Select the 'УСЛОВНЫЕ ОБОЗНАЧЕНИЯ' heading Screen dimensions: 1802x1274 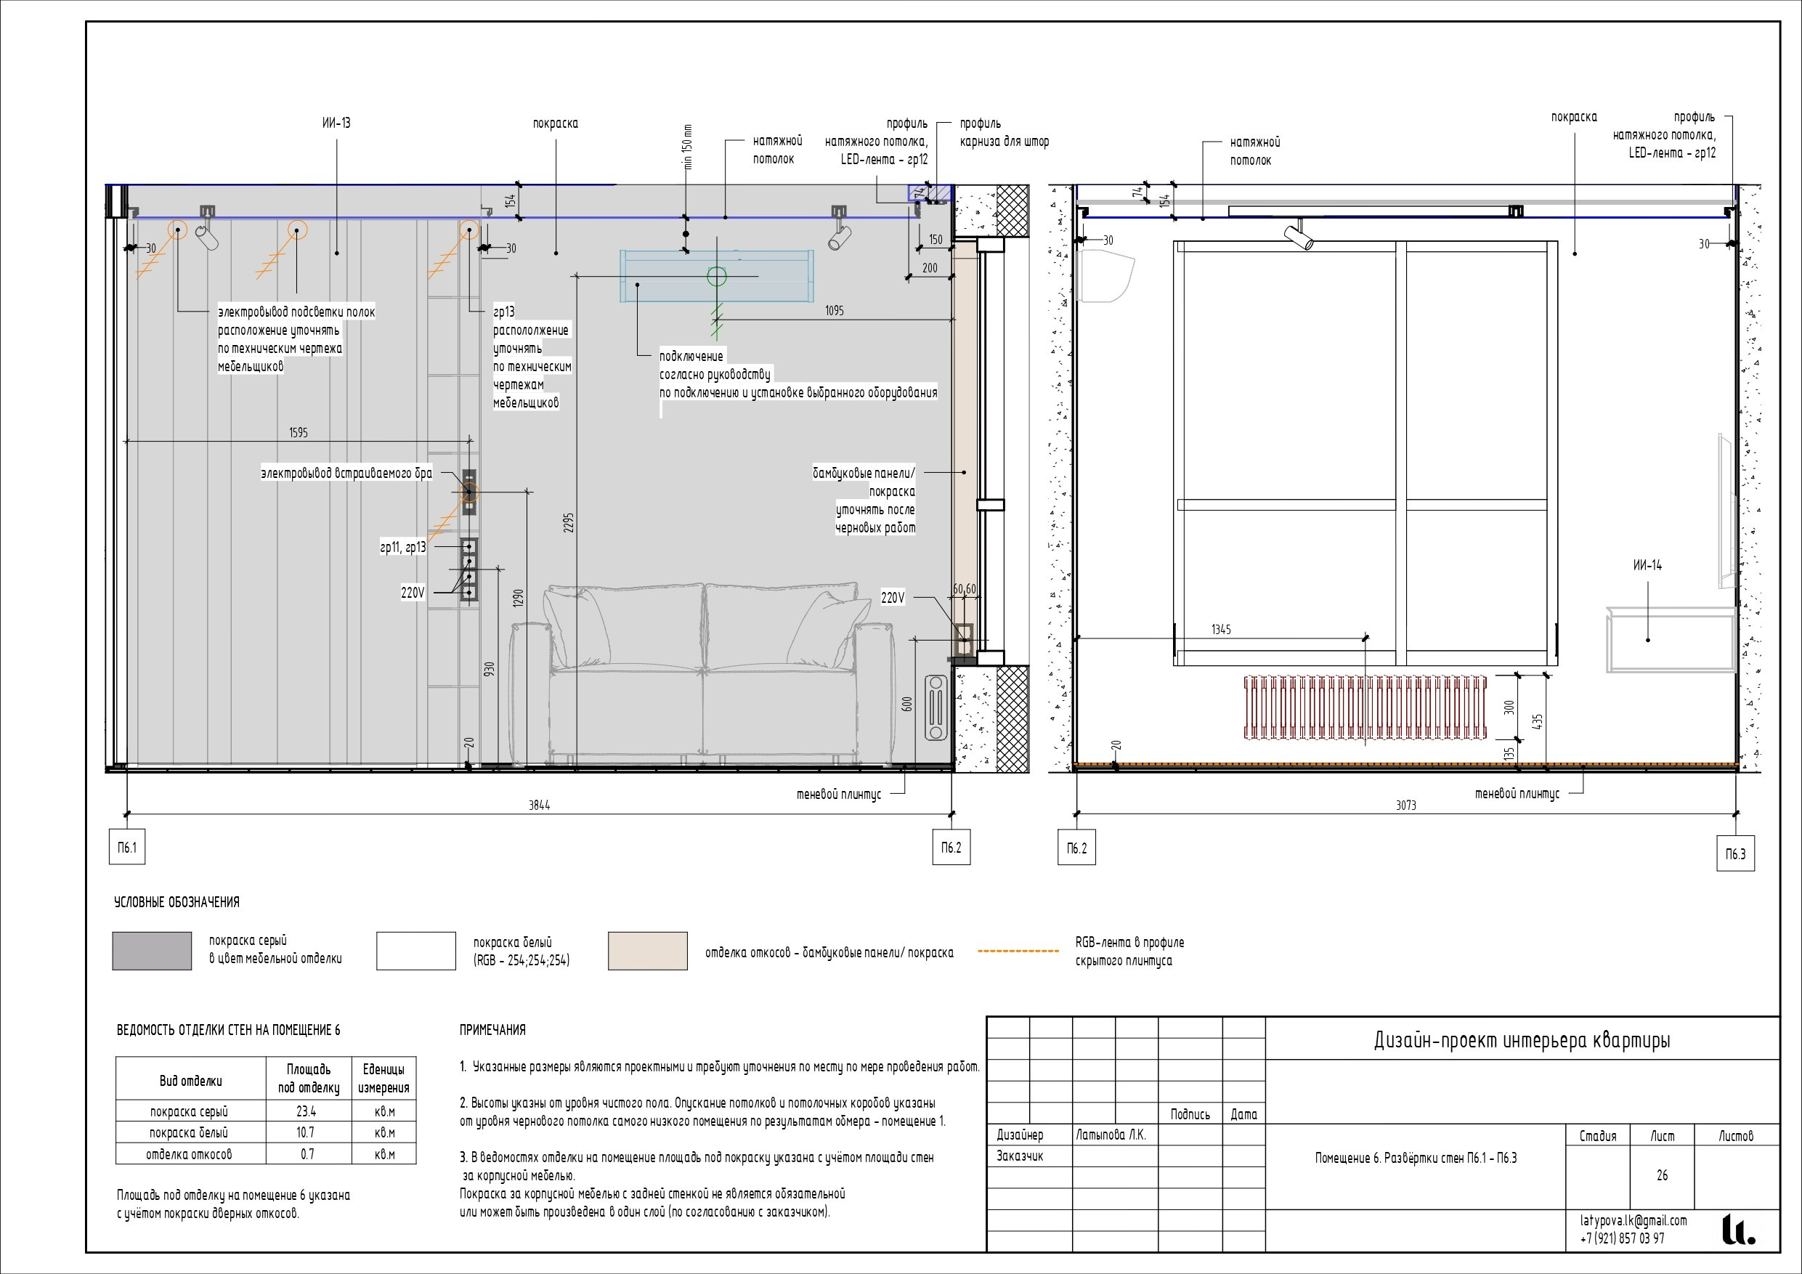[x=176, y=902]
